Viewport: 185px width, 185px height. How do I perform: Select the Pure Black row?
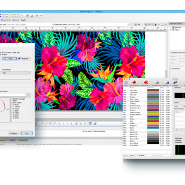coord(147,143)
